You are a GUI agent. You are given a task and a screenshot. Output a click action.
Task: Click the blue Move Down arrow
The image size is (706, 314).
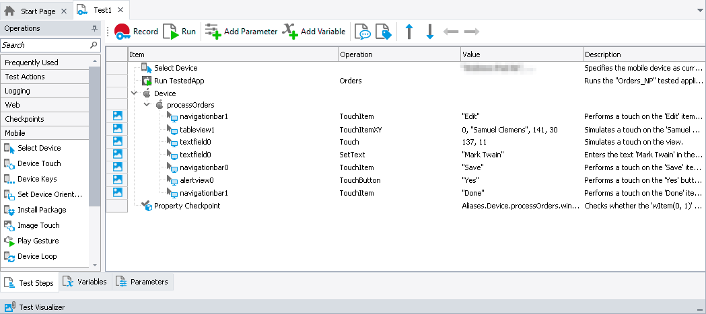tap(430, 32)
